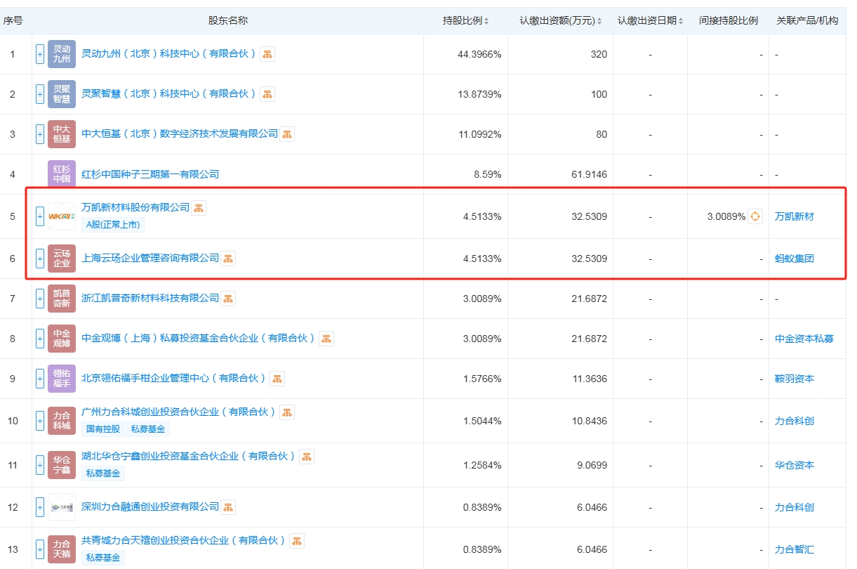Open related product 万凯新材 link
Screen dimensions: 857x569
(x=795, y=216)
